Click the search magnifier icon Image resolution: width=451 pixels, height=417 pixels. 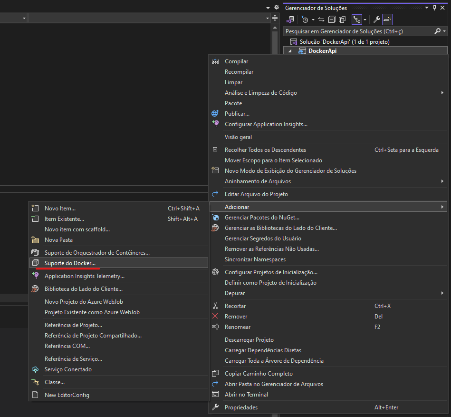click(x=438, y=31)
